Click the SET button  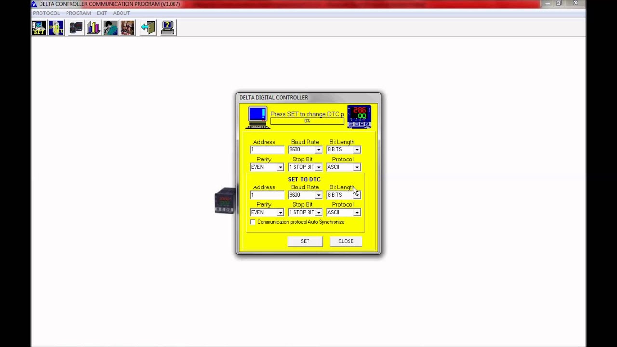click(305, 241)
